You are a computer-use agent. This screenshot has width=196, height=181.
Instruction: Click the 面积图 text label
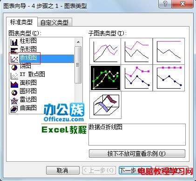[28, 83]
